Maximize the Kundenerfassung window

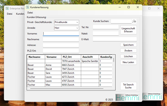129,7
